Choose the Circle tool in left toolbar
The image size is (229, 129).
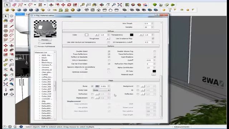point(6,31)
